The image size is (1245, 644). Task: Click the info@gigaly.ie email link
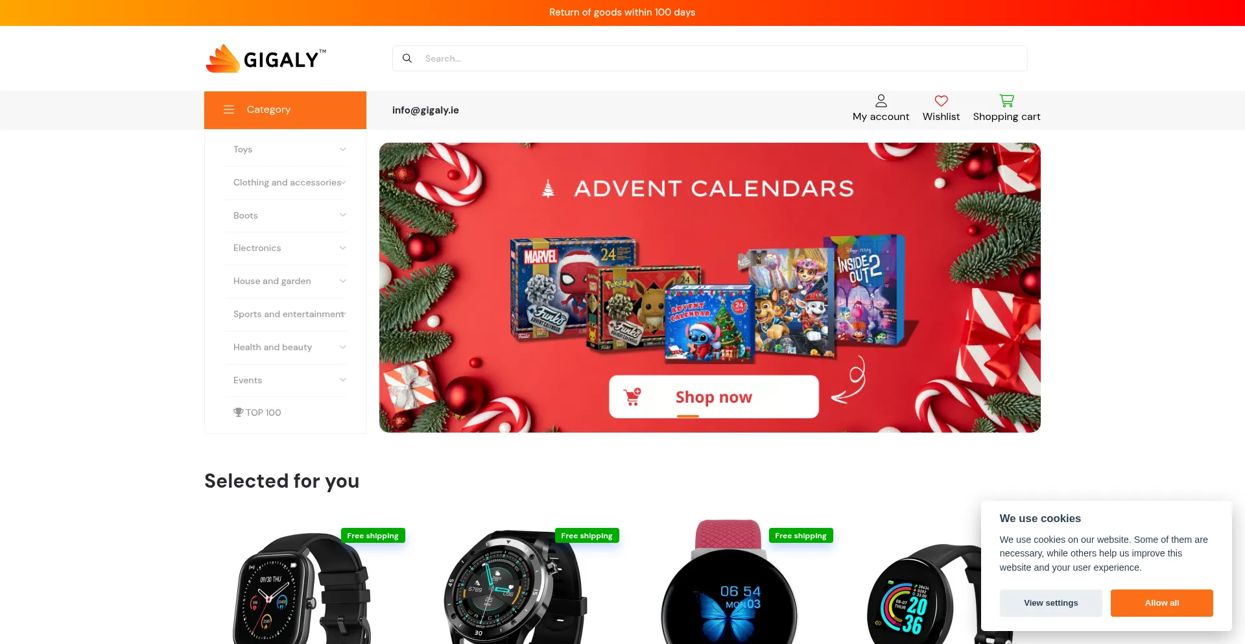pos(425,110)
